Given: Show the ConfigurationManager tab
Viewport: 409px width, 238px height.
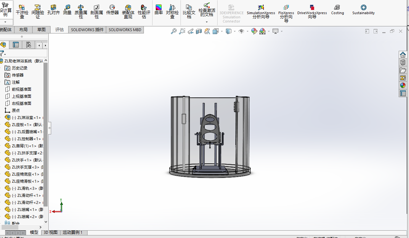Looking at the screenshot, I should 29,45.
